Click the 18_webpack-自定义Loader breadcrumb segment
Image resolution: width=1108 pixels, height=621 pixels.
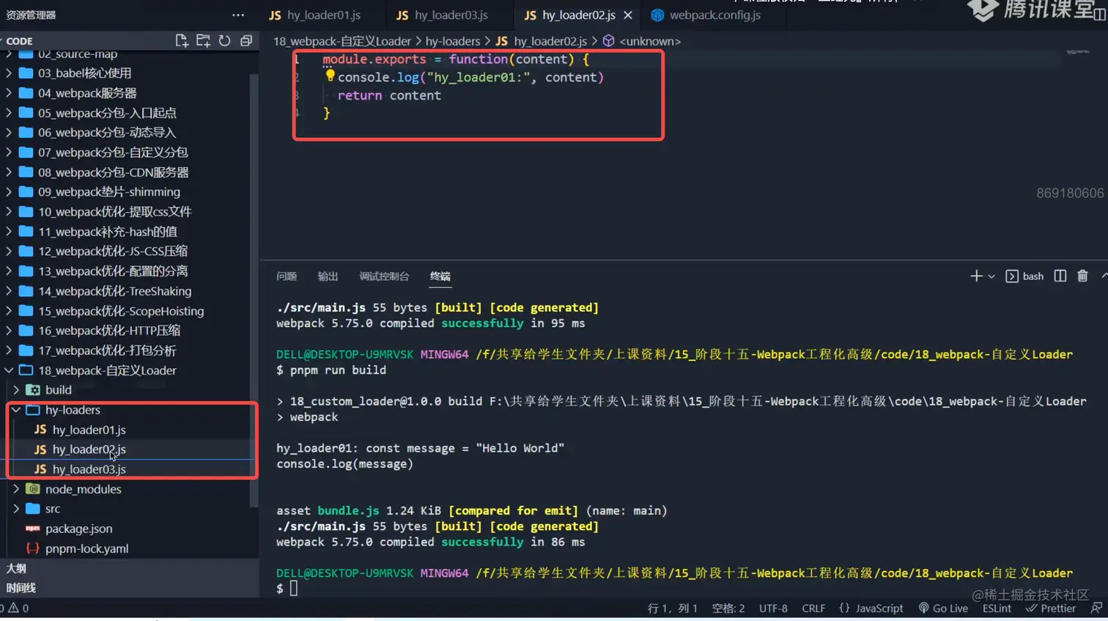342,41
